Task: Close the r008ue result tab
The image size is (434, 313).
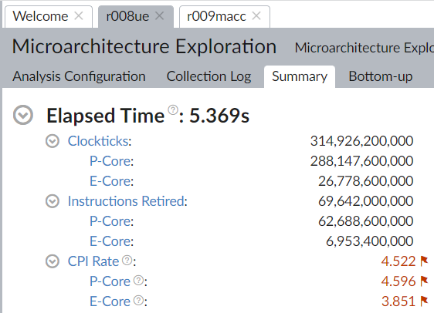Action: [160, 16]
